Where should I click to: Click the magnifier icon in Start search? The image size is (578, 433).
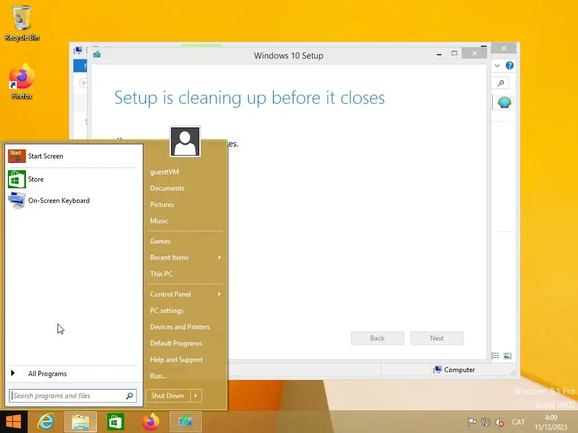[x=129, y=396]
